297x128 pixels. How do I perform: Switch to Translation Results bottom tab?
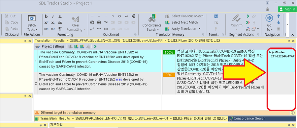131,118
